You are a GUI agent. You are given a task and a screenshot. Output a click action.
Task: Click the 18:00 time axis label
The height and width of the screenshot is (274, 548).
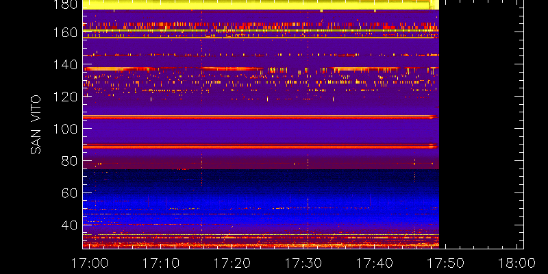point(517,263)
